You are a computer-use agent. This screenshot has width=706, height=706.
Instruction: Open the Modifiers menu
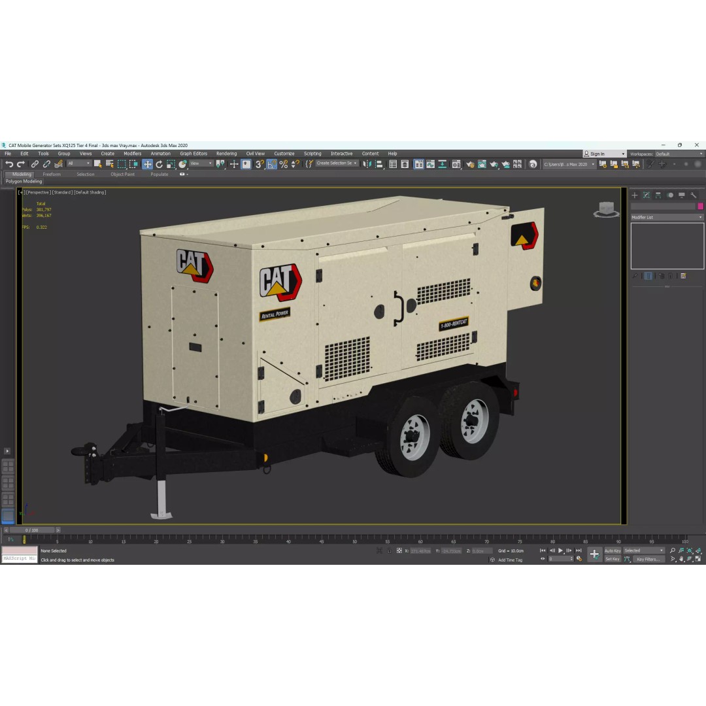tap(132, 154)
